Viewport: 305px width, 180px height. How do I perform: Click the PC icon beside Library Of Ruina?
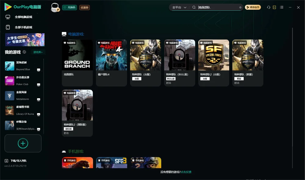[x=38, y=114]
